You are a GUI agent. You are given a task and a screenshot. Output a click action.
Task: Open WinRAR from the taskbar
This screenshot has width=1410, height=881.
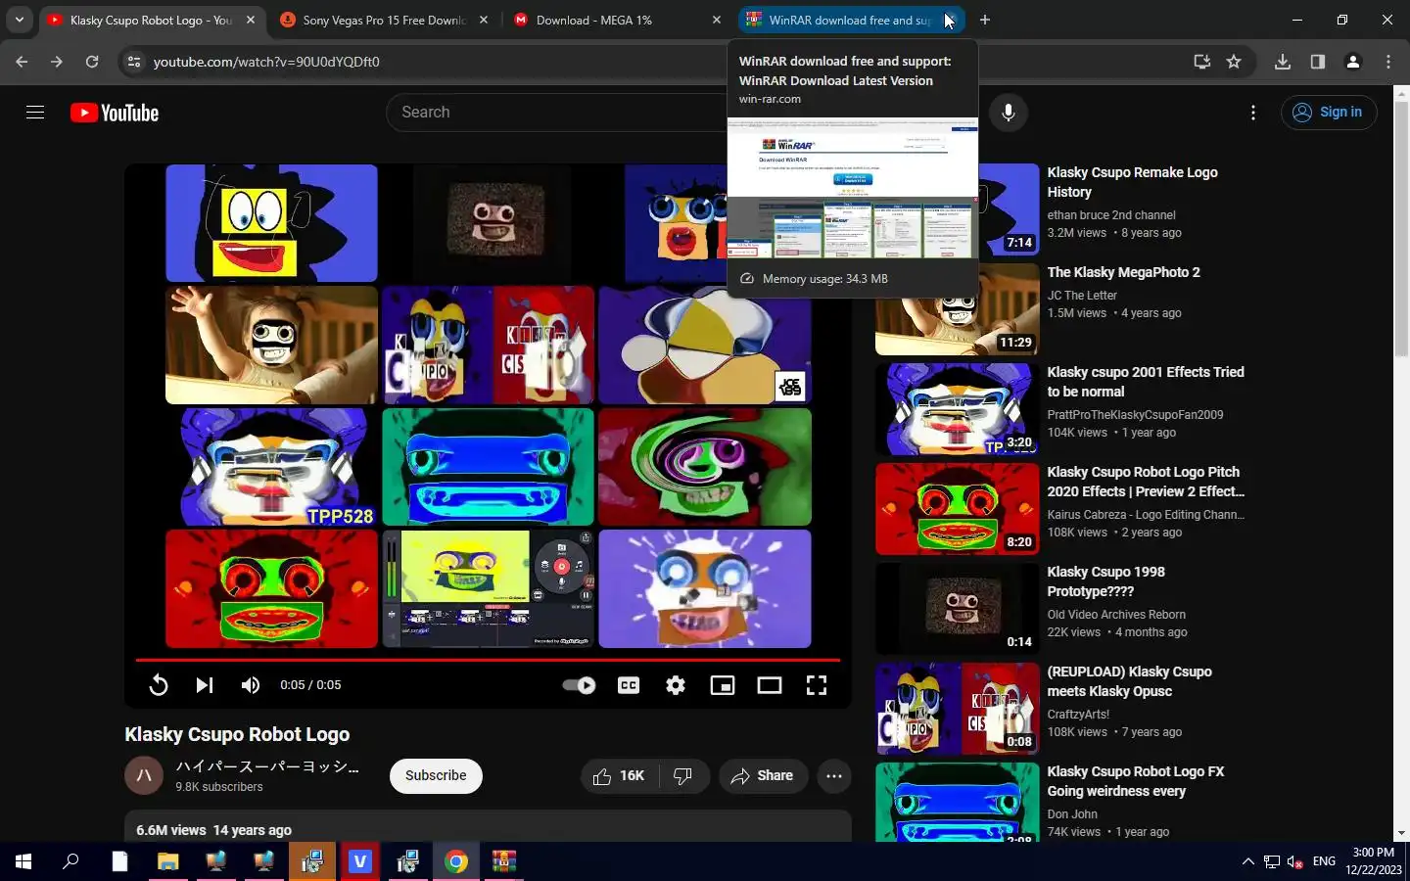[x=504, y=861]
